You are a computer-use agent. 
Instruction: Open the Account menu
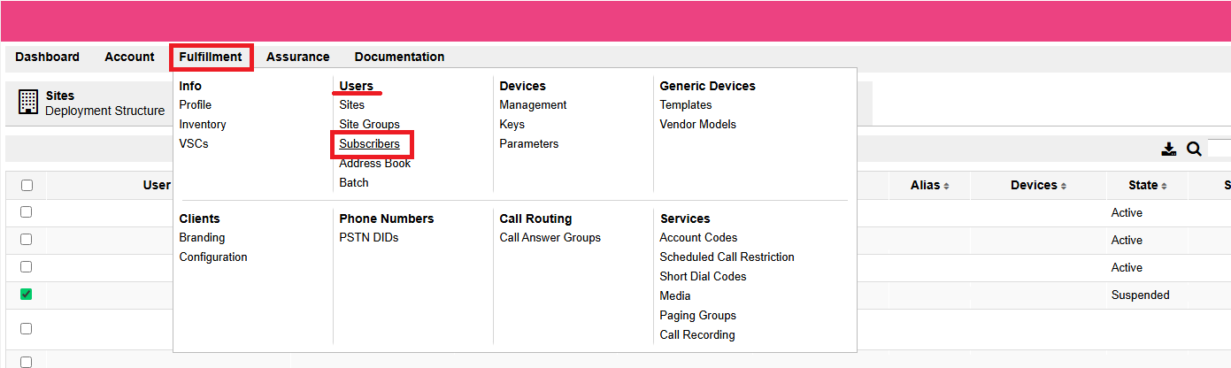[129, 57]
